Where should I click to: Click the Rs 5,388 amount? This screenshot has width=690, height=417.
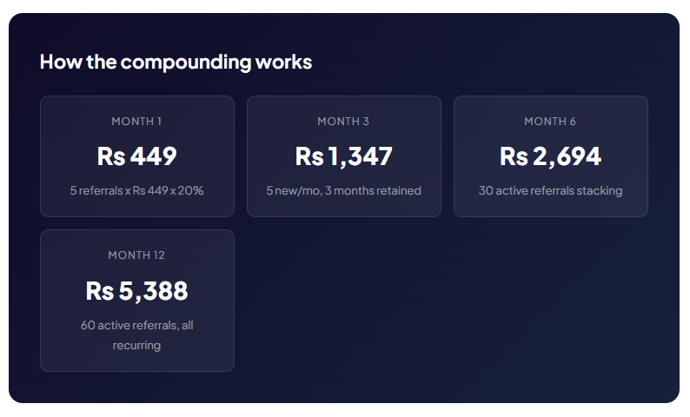136,291
